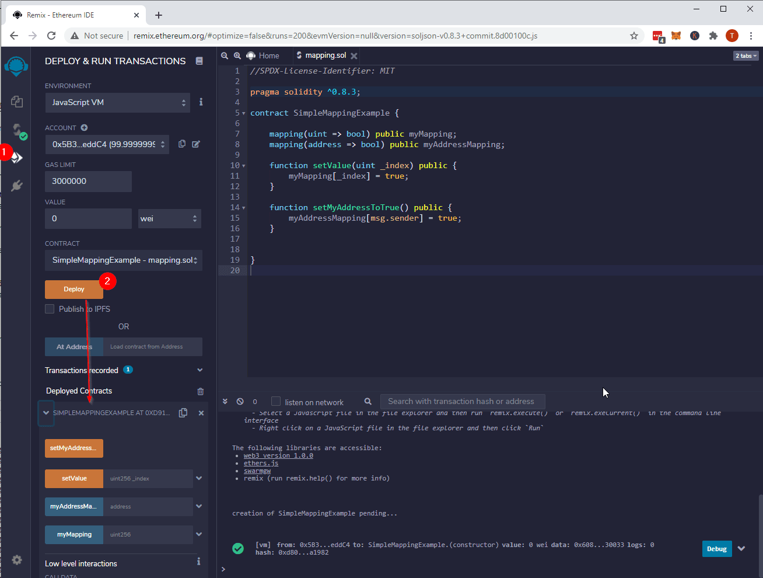Open the File explorers sidebar icon

click(x=17, y=102)
